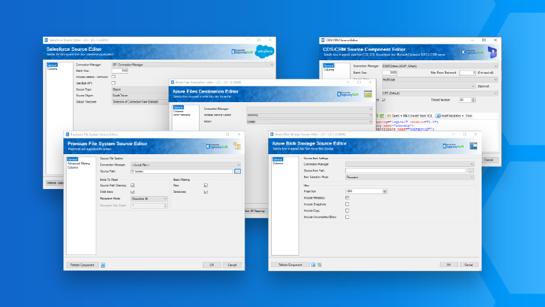545x307 pixels.
Task: Click KingswaySoft logo in CDS/CRM editor header
Action: coord(473,52)
